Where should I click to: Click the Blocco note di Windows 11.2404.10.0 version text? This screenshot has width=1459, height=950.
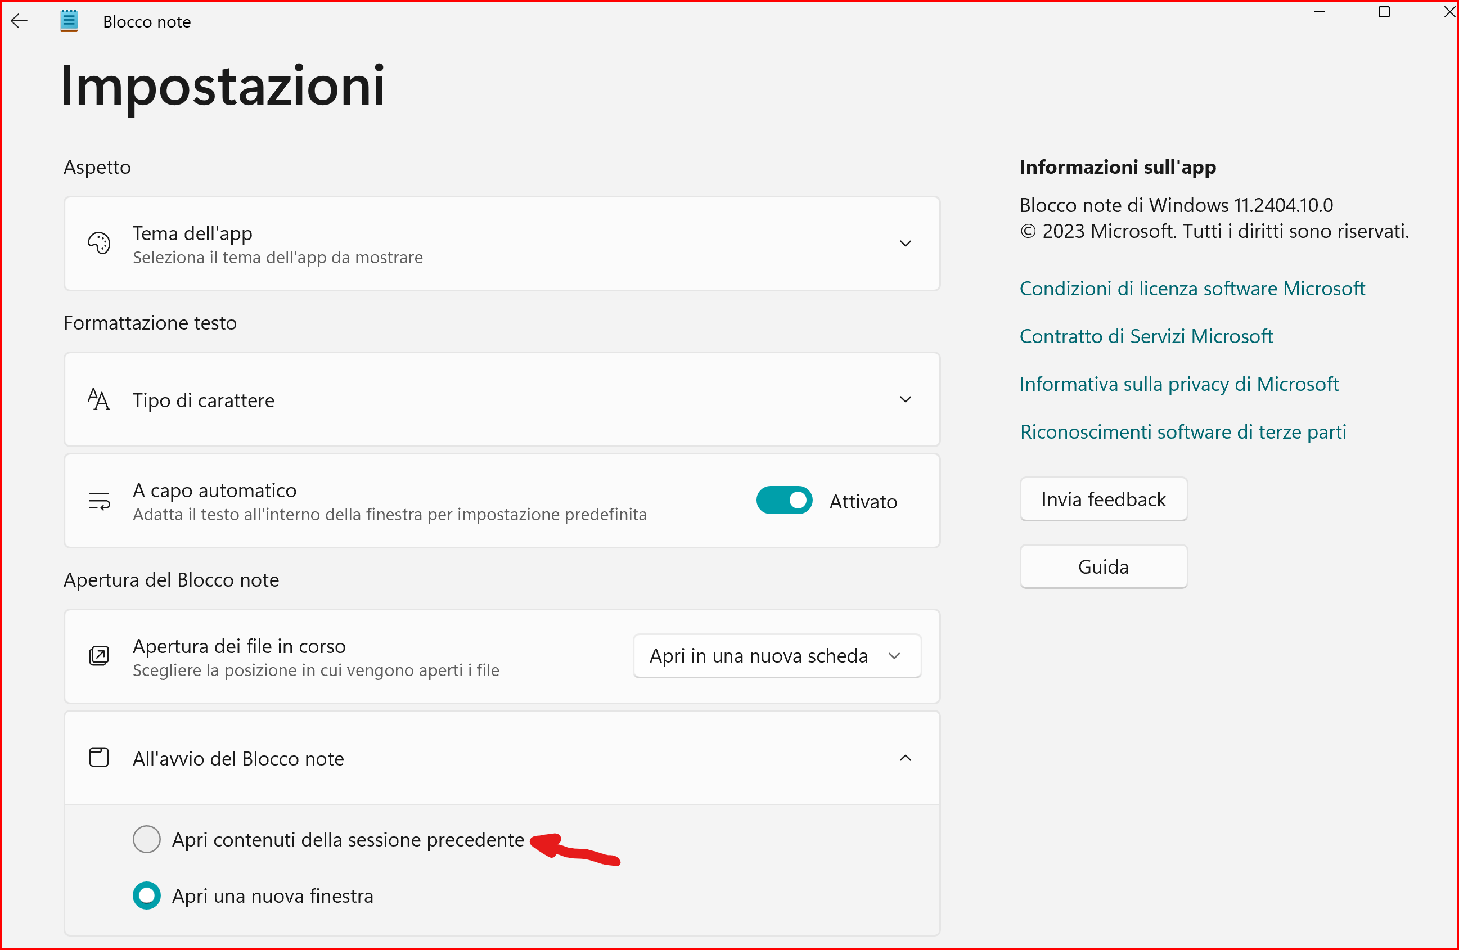click(x=1177, y=205)
